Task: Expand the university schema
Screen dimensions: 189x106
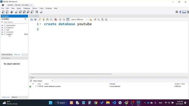Action: pos(2,32)
